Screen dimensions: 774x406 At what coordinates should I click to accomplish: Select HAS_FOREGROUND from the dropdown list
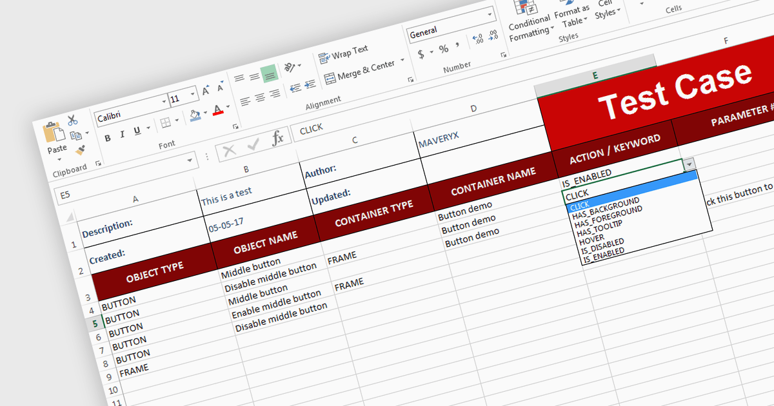(608, 218)
